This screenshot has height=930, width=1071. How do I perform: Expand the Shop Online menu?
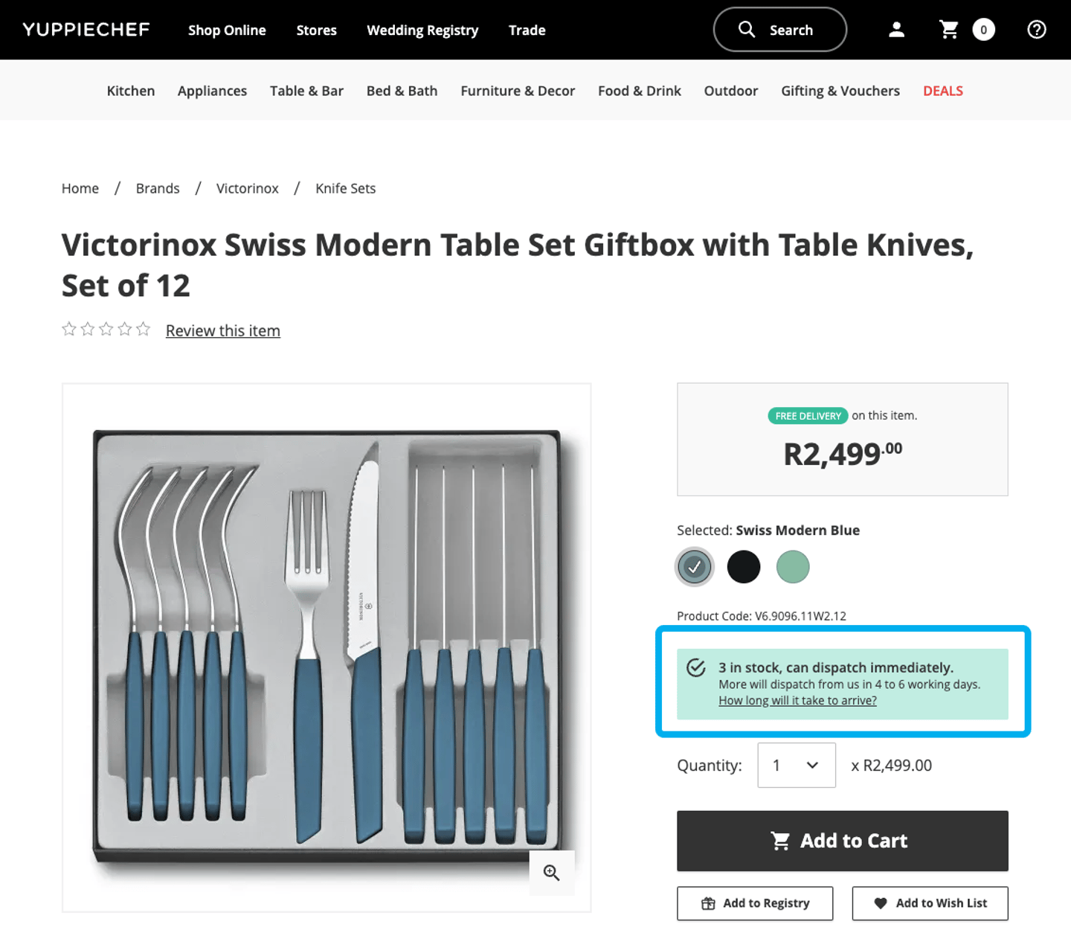[227, 30]
